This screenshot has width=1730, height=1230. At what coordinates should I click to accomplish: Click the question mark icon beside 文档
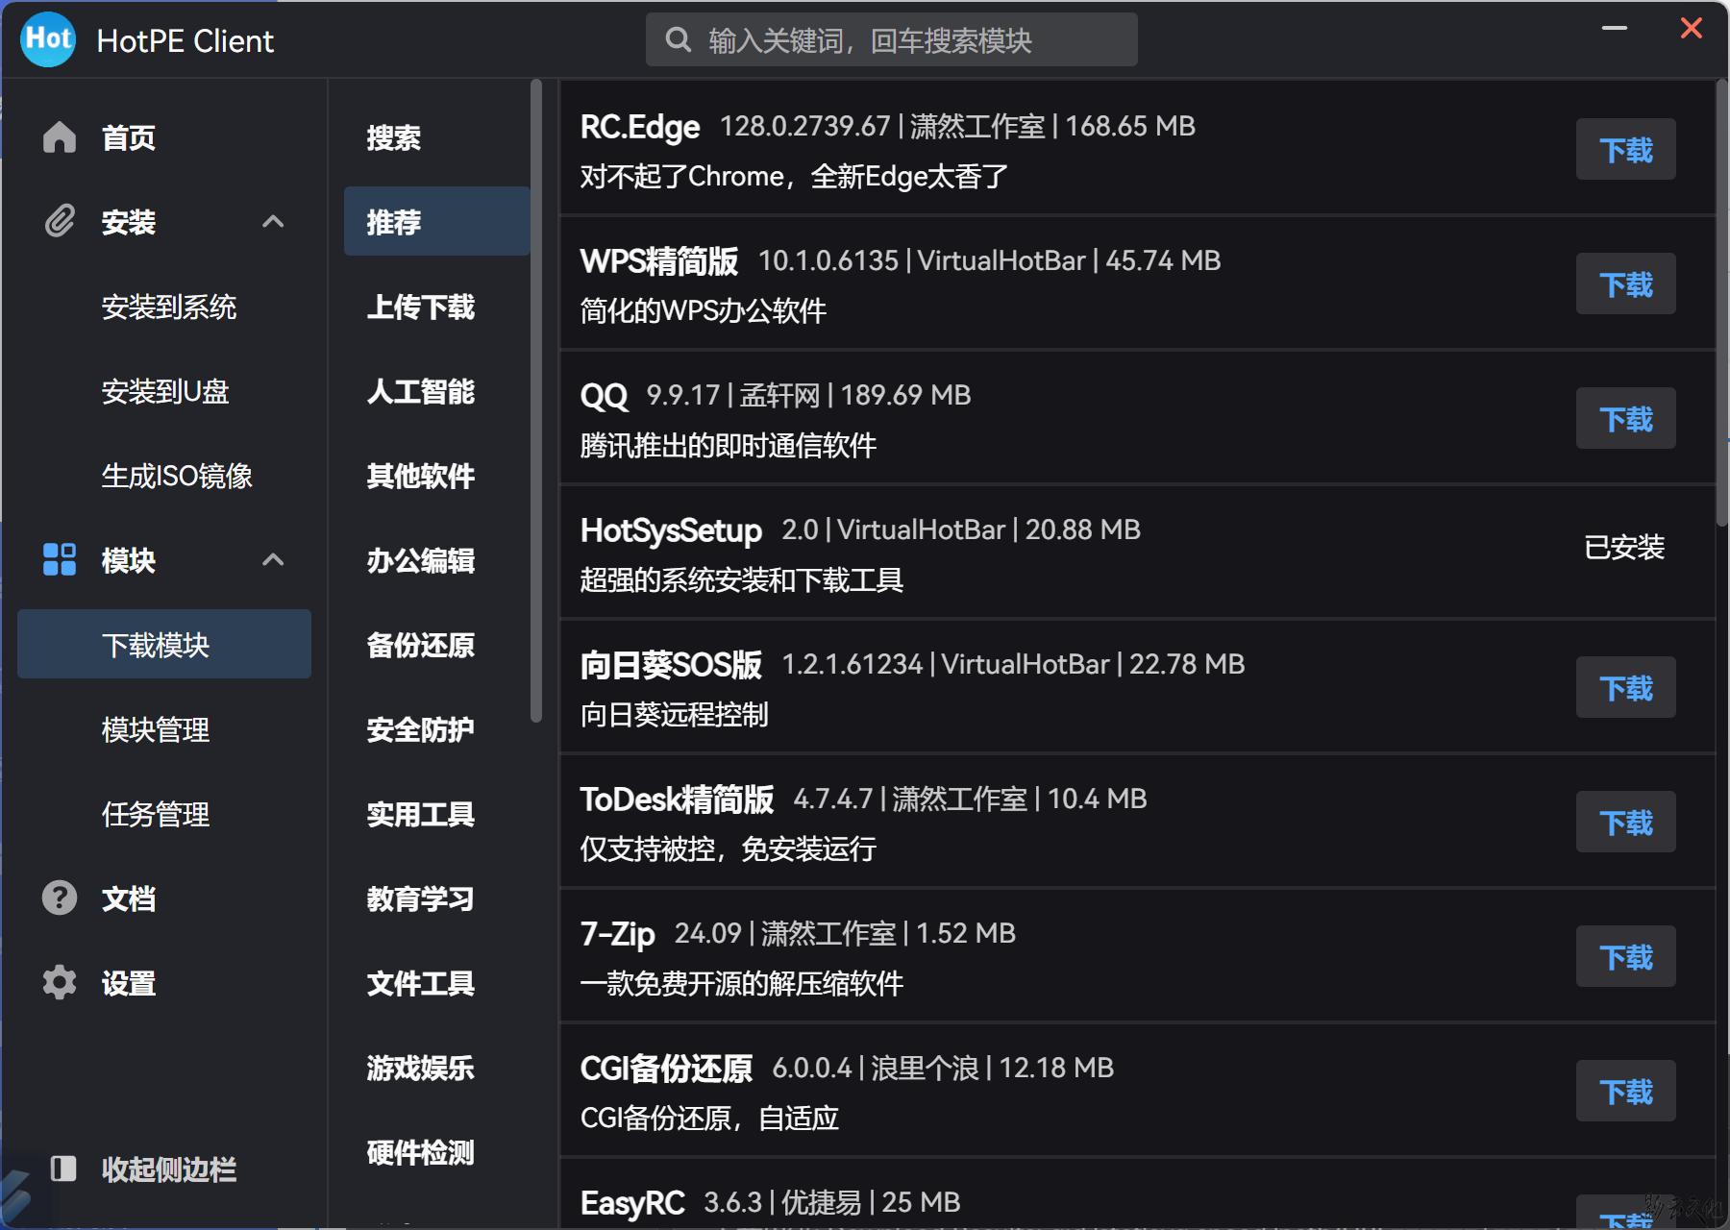tap(60, 898)
